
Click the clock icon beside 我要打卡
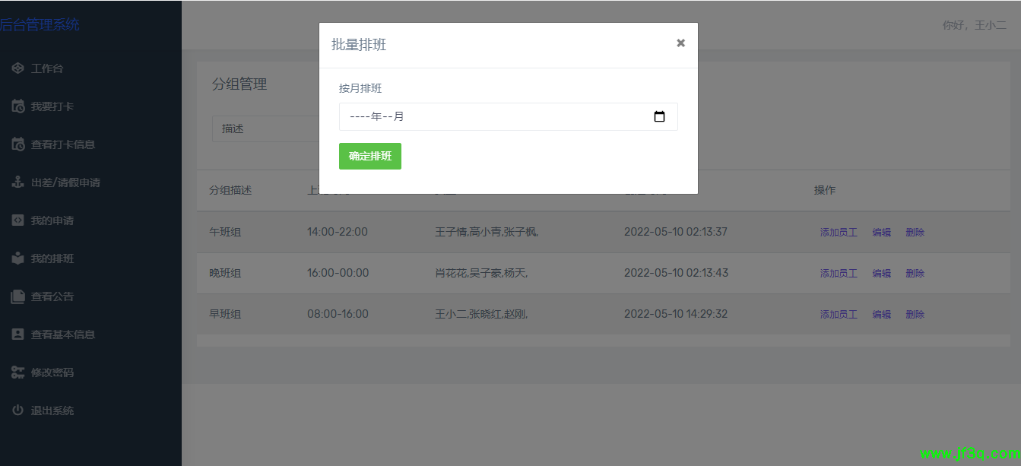coord(18,106)
